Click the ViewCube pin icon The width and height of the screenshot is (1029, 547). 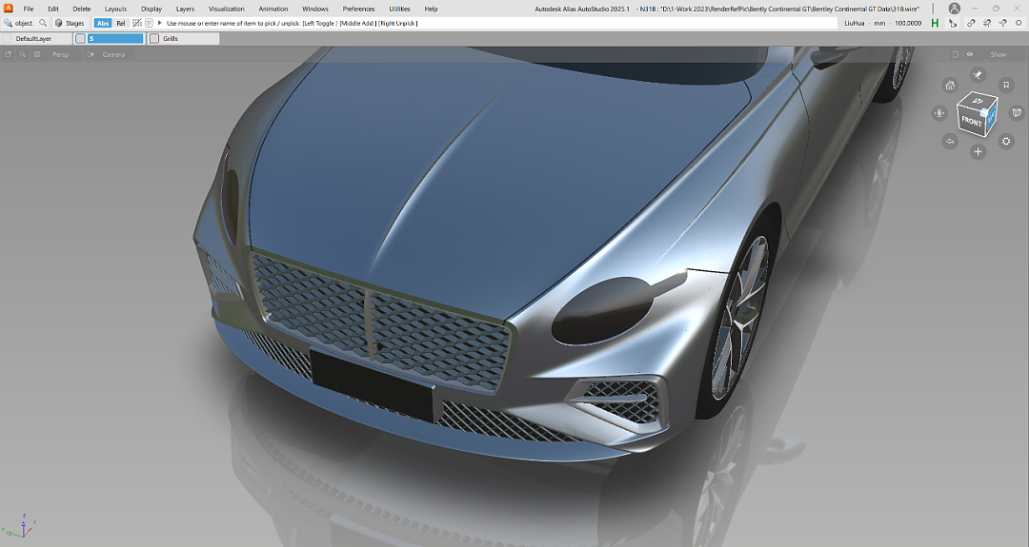(x=978, y=74)
